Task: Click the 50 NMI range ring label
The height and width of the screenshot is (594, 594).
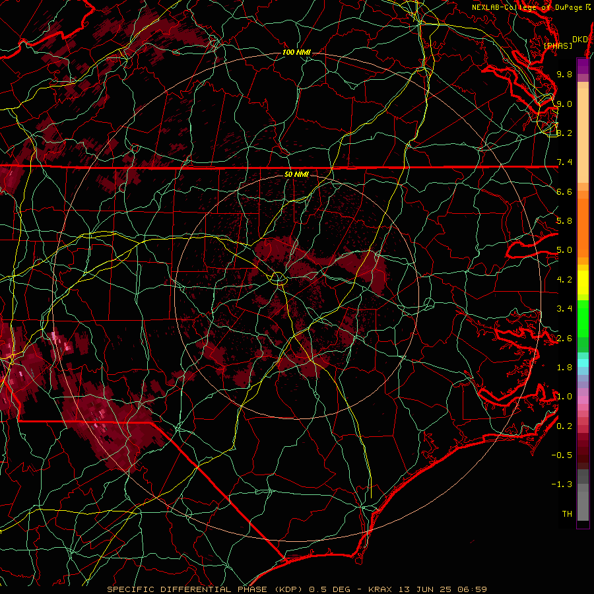Action: tap(296, 174)
